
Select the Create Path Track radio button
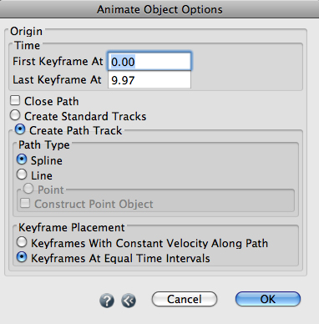[20, 129]
